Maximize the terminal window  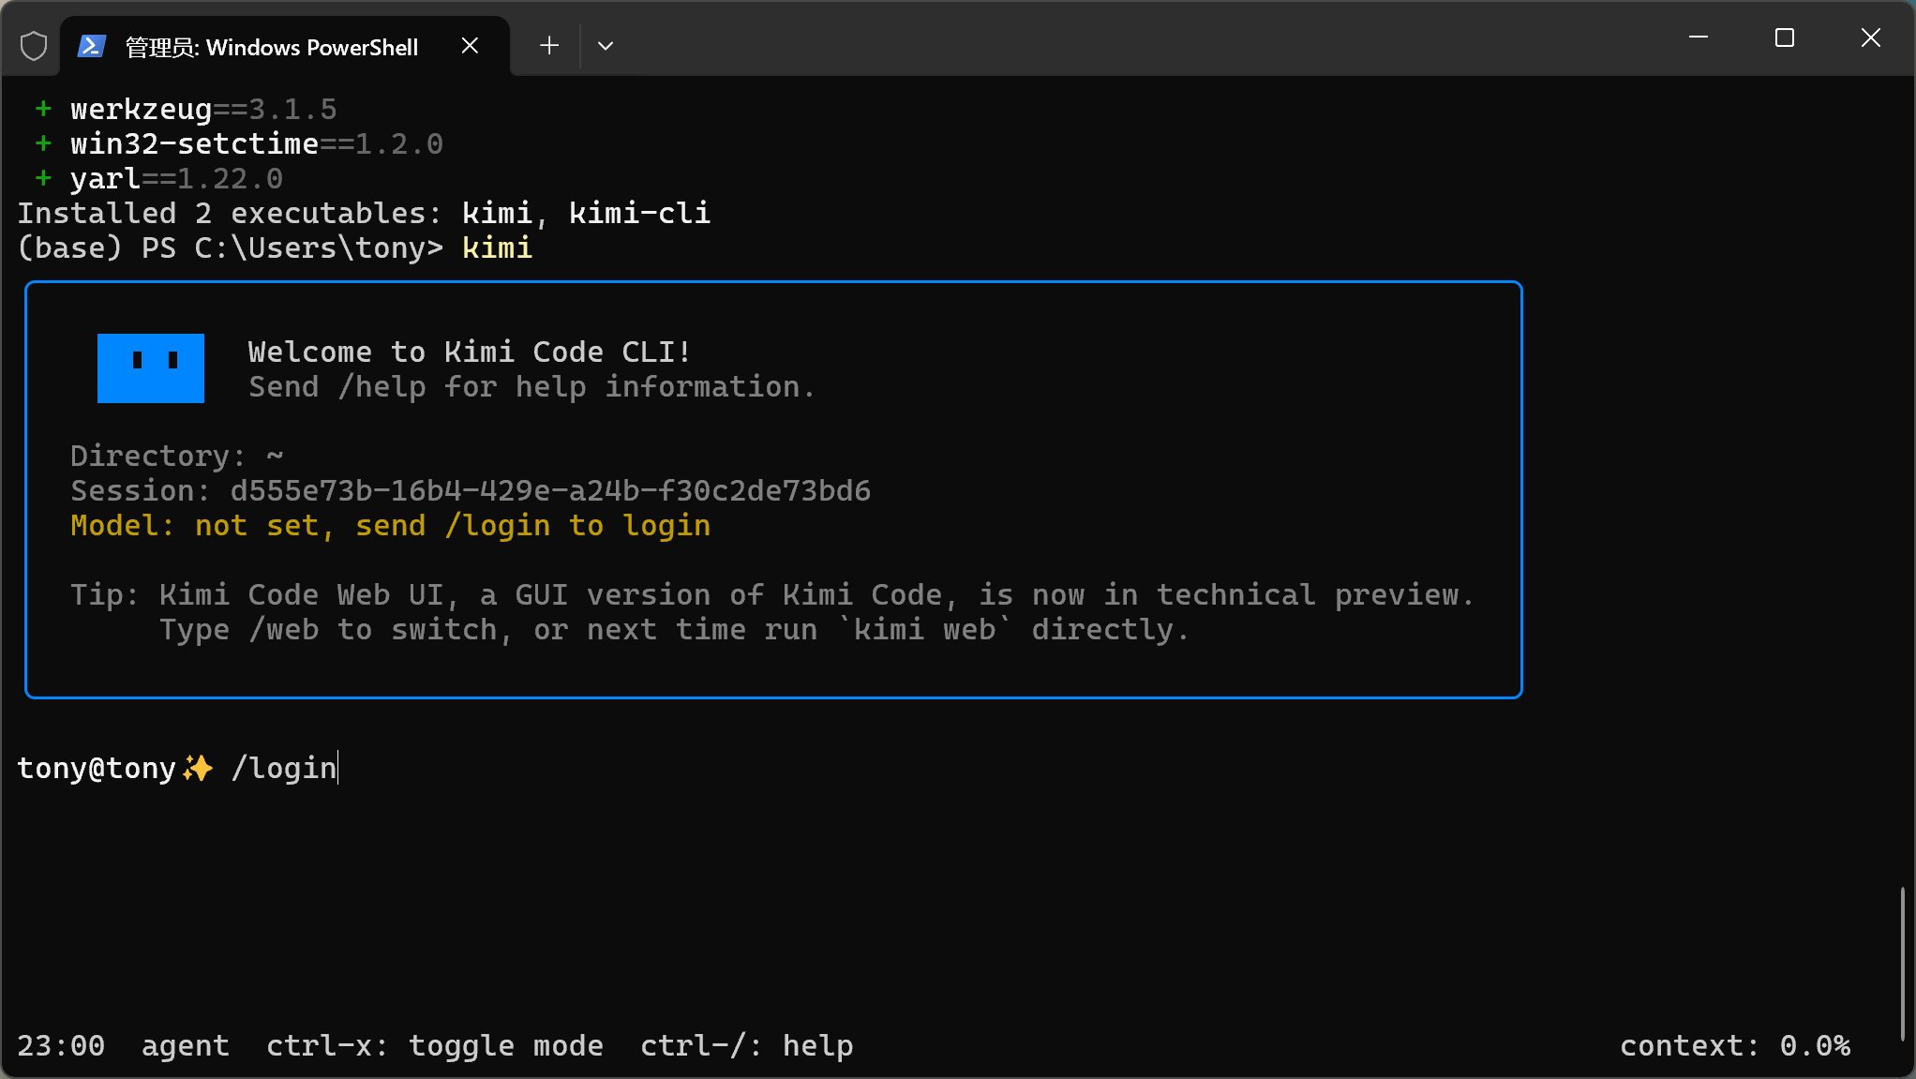click(1785, 37)
